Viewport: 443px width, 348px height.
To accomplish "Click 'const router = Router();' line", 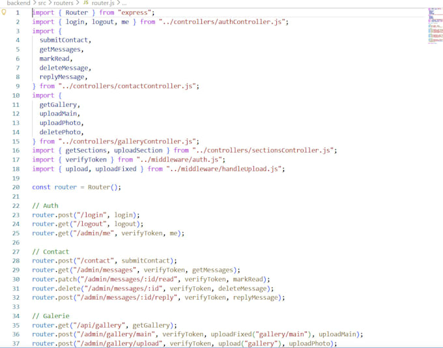I will (77, 187).
